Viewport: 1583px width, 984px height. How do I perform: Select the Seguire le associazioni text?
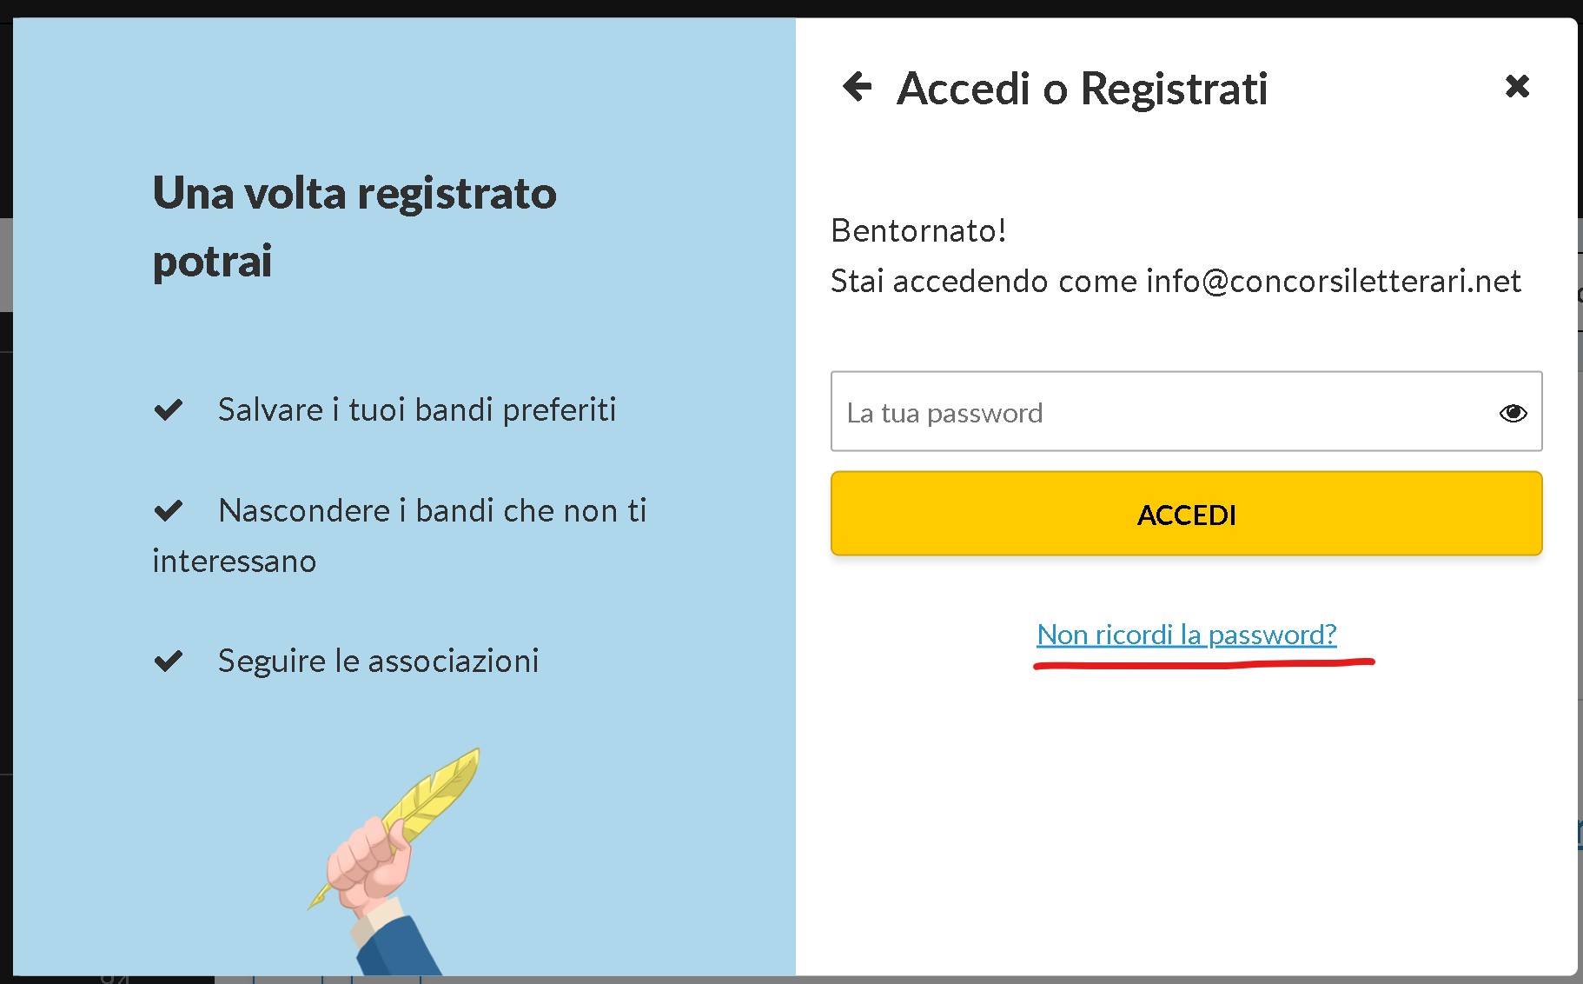(378, 662)
